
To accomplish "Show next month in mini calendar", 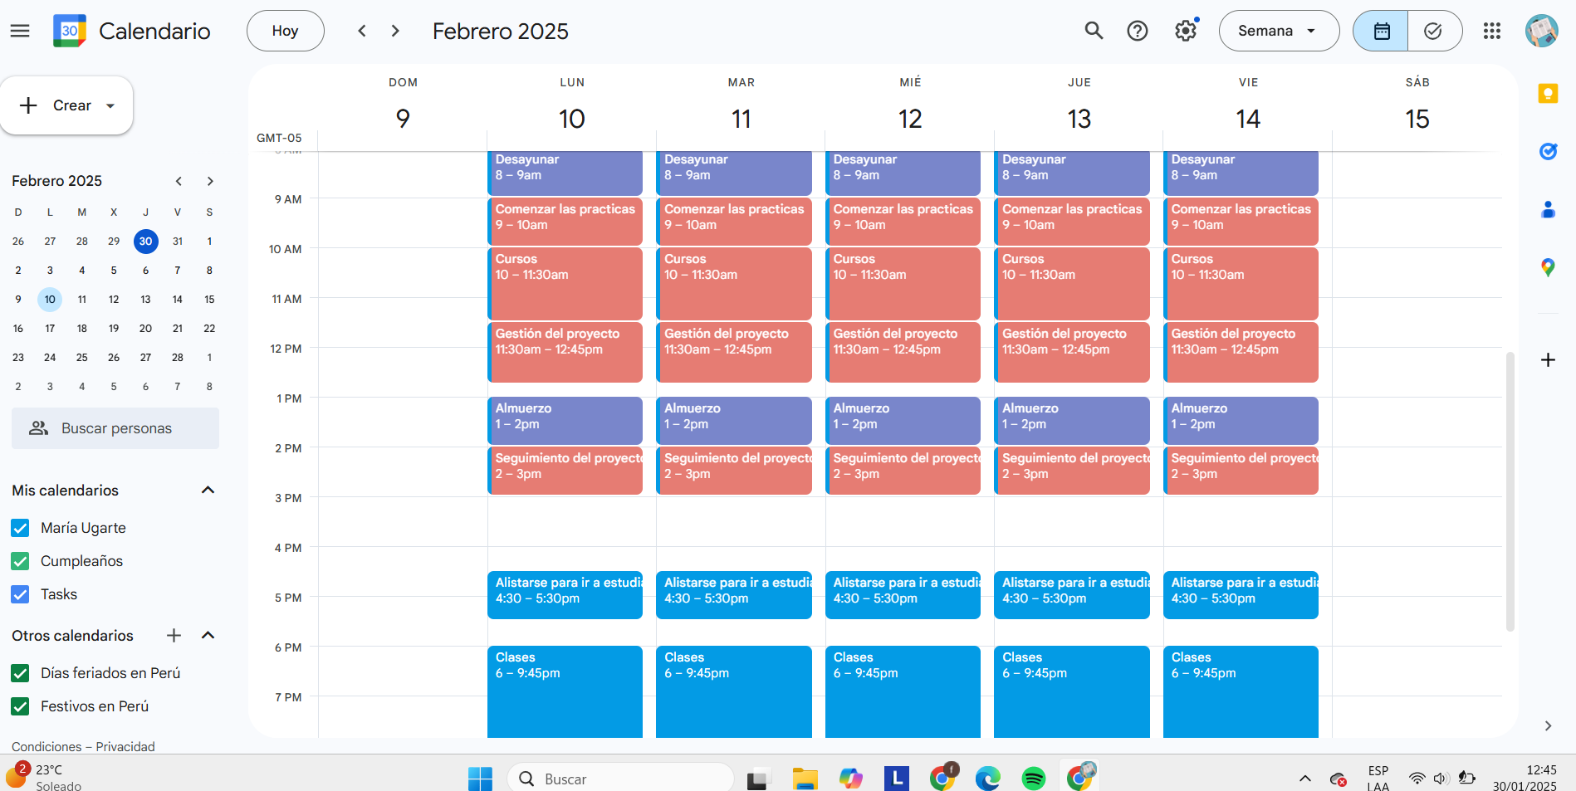I will [210, 181].
